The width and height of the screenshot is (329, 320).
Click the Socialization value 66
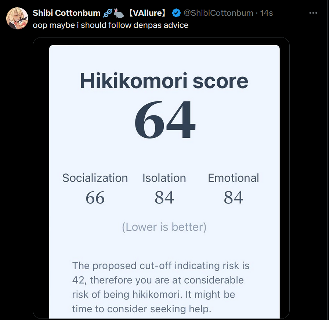point(95,198)
